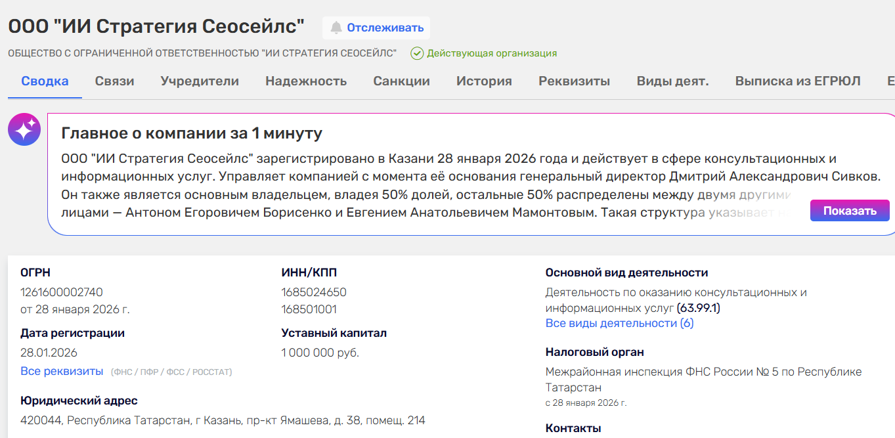
Task: Open Все виды деятельности (6) link
Action: (619, 323)
